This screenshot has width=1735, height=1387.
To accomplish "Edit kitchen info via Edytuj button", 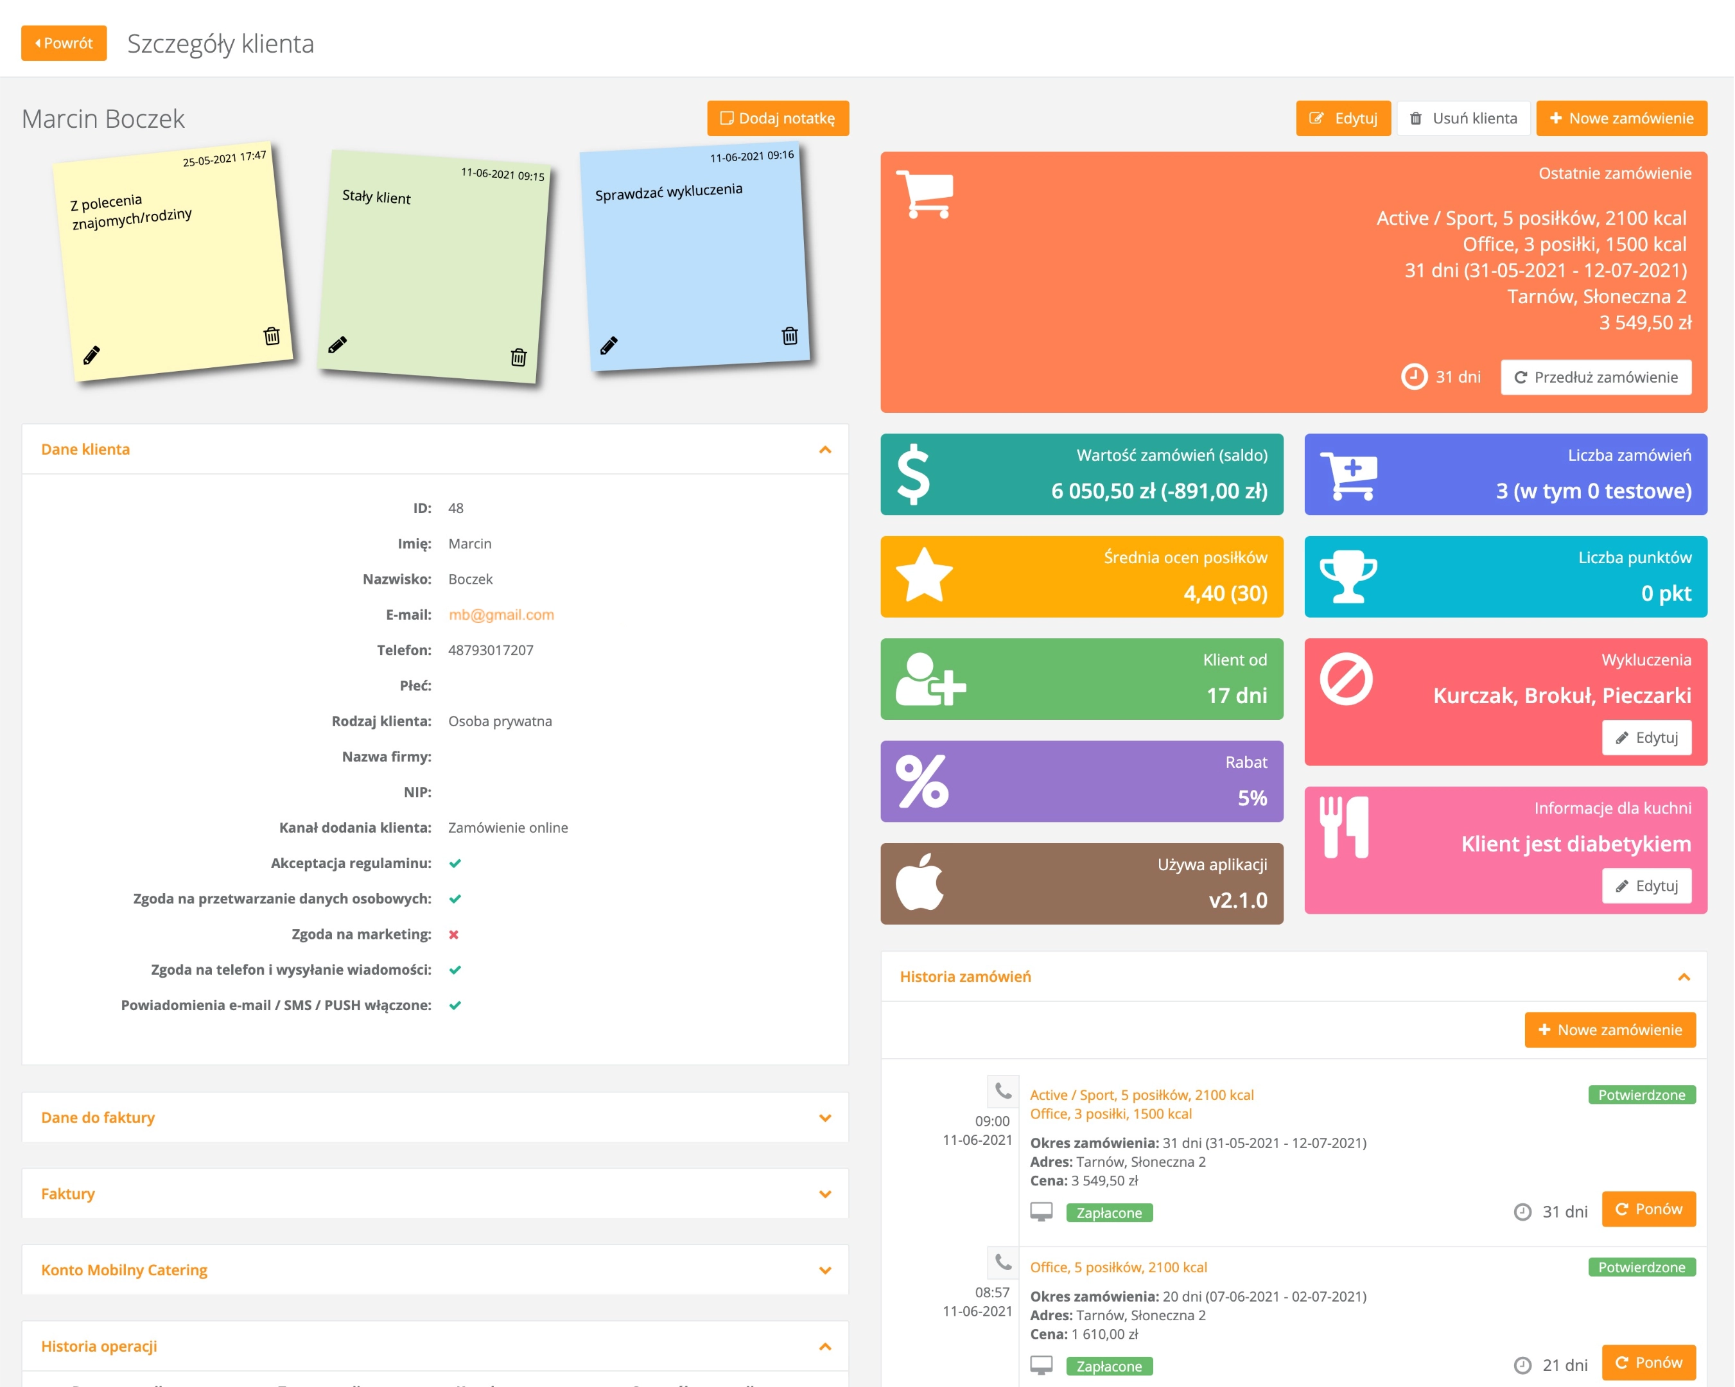I will click(x=1646, y=885).
